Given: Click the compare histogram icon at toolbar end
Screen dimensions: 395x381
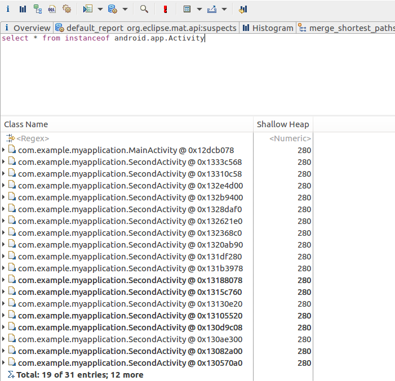Looking at the screenshot, I should point(243,10).
